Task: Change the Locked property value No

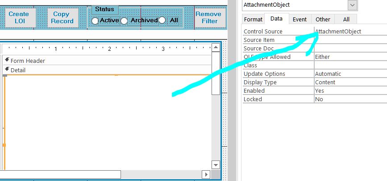Action: tap(350, 99)
